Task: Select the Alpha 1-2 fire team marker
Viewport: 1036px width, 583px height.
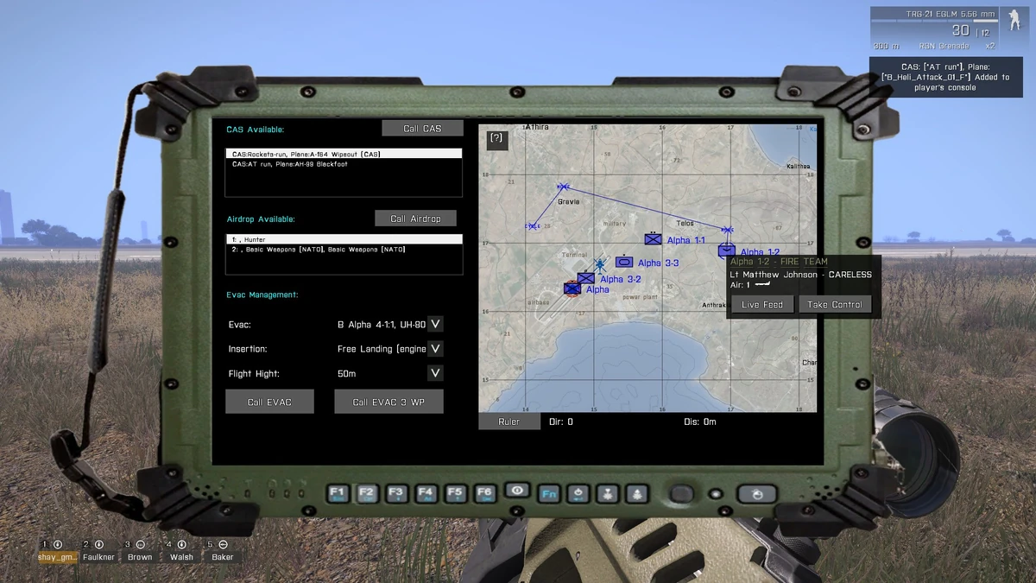Action: coord(725,250)
